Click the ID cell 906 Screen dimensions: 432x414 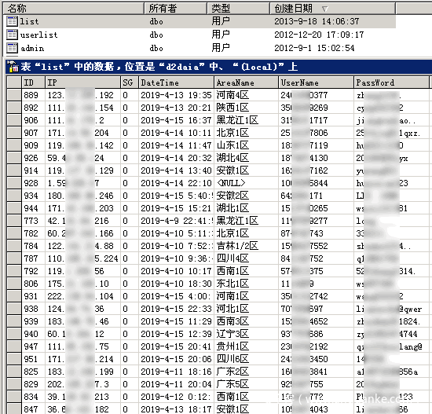[x=33, y=120]
